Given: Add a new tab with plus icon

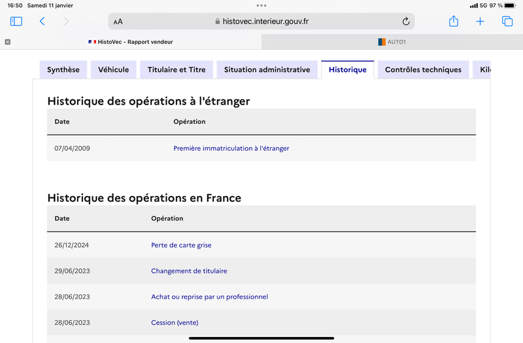Looking at the screenshot, I should 480,22.
